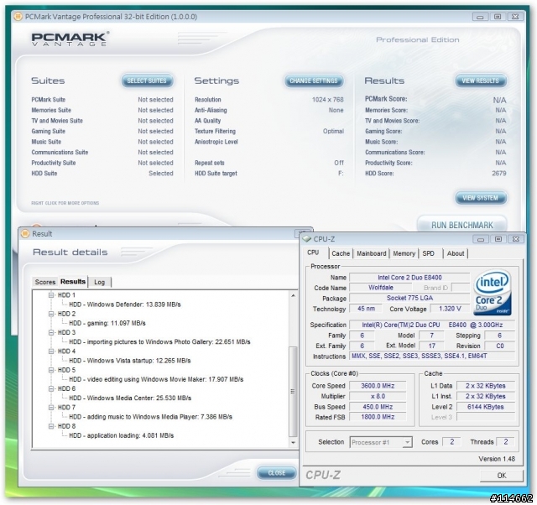Collapse the HDD 1 tree node
This screenshot has width=537, height=505.
(x=51, y=295)
